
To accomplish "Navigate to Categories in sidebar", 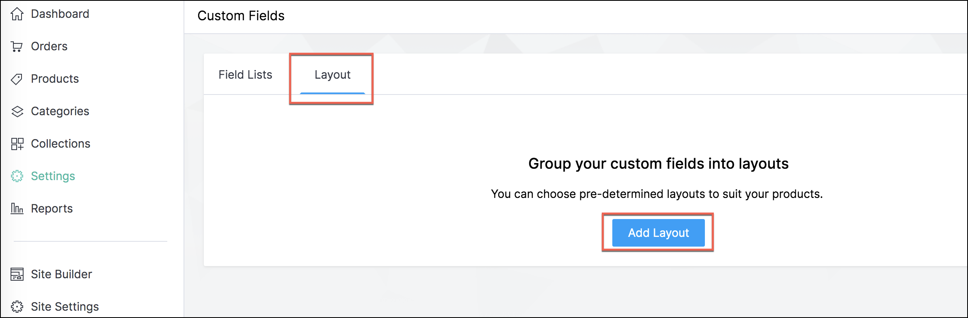I will 60,111.
